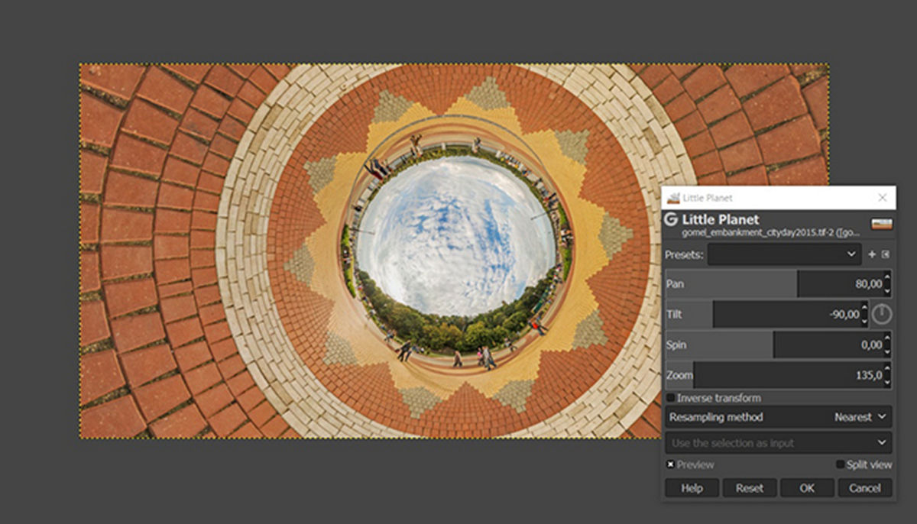Click the GEGL logo in dialog header
Screen dimensions: 917x524
coord(672,220)
